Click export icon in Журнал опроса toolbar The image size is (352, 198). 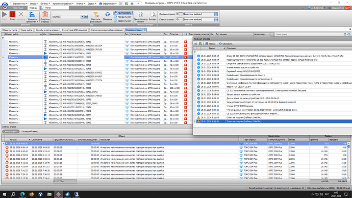200,44
